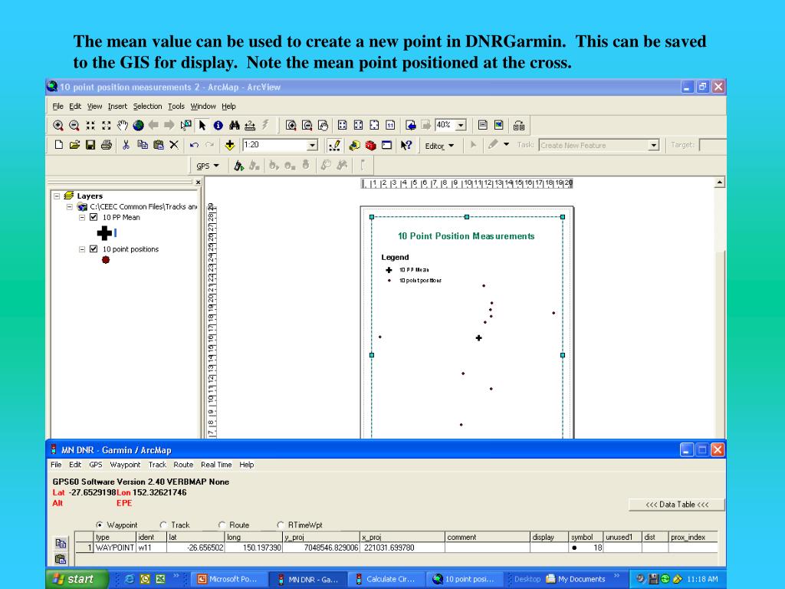Click the Windows start button
This screenshot has width=785, height=589.
pyautogui.click(x=77, y=579)
